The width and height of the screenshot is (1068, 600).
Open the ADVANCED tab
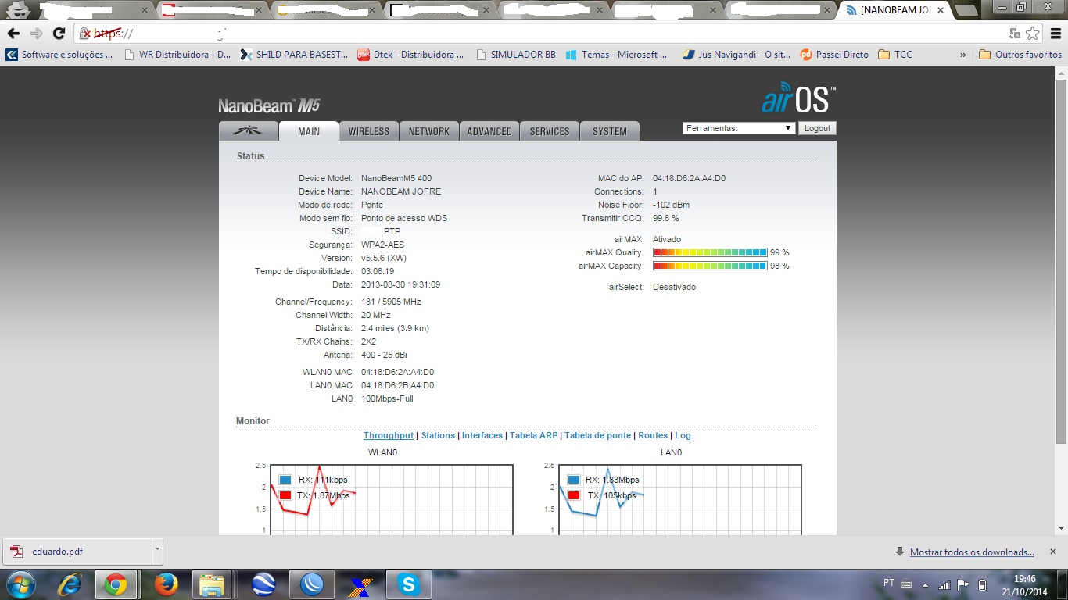click(489, 131)
